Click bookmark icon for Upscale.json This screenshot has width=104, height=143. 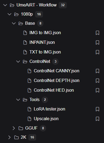coord(98,119)
